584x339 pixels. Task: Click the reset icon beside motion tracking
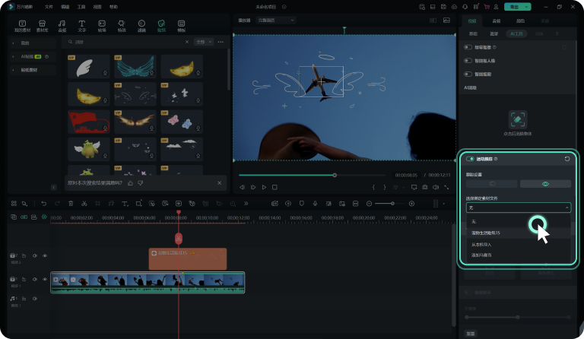(x=567, y=159)
